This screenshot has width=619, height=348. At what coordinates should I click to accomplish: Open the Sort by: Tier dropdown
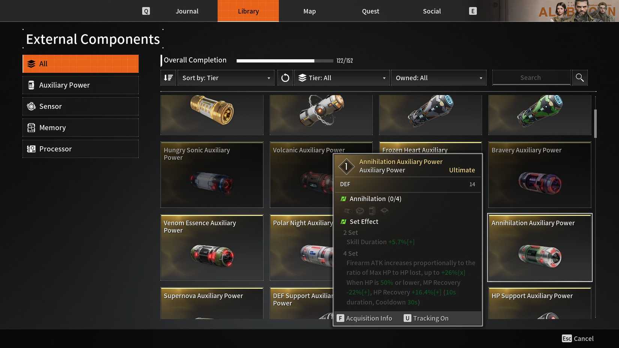(226, 78)
